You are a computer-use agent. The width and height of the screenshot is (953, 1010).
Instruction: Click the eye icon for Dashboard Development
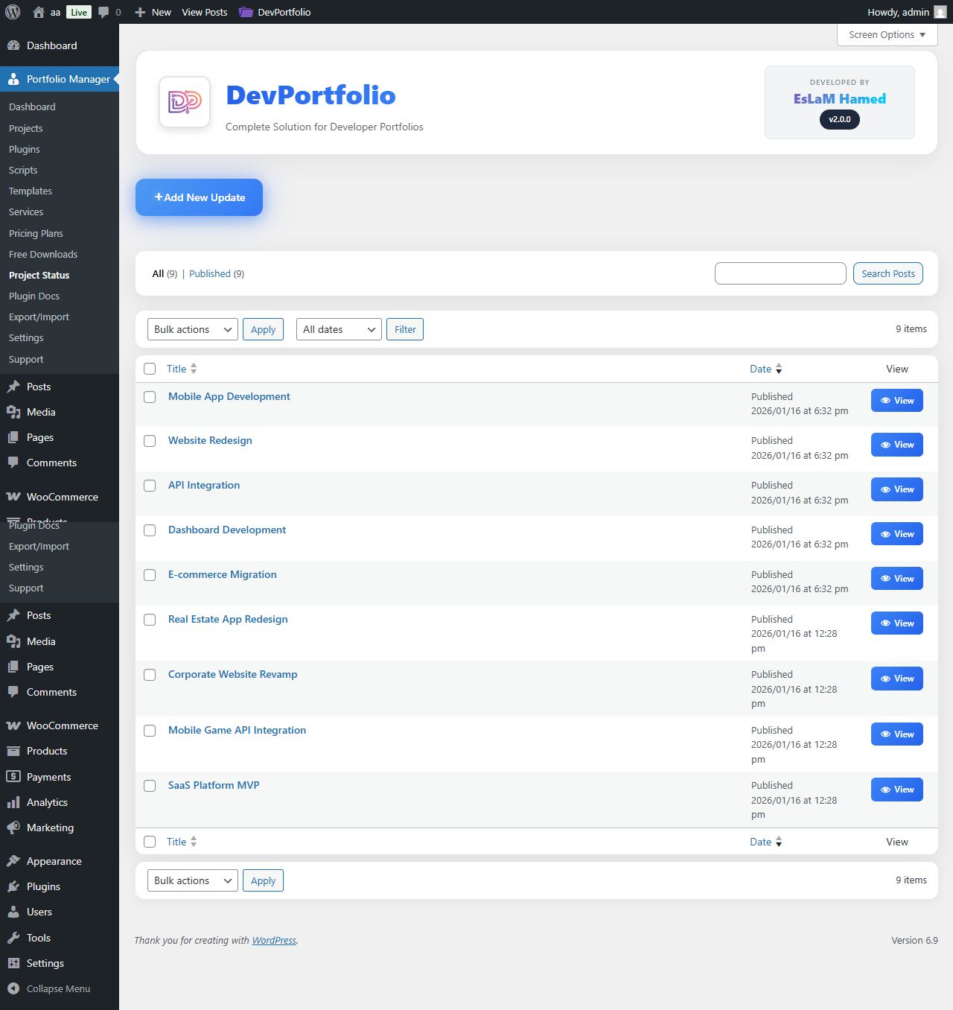point(886,534)
